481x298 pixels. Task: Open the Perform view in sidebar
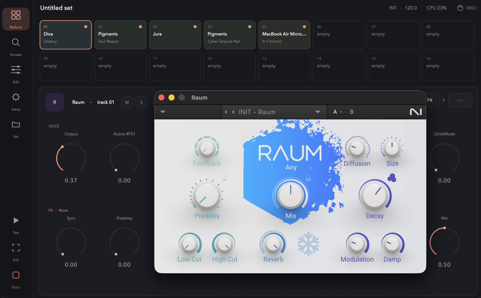coord(16,19)
